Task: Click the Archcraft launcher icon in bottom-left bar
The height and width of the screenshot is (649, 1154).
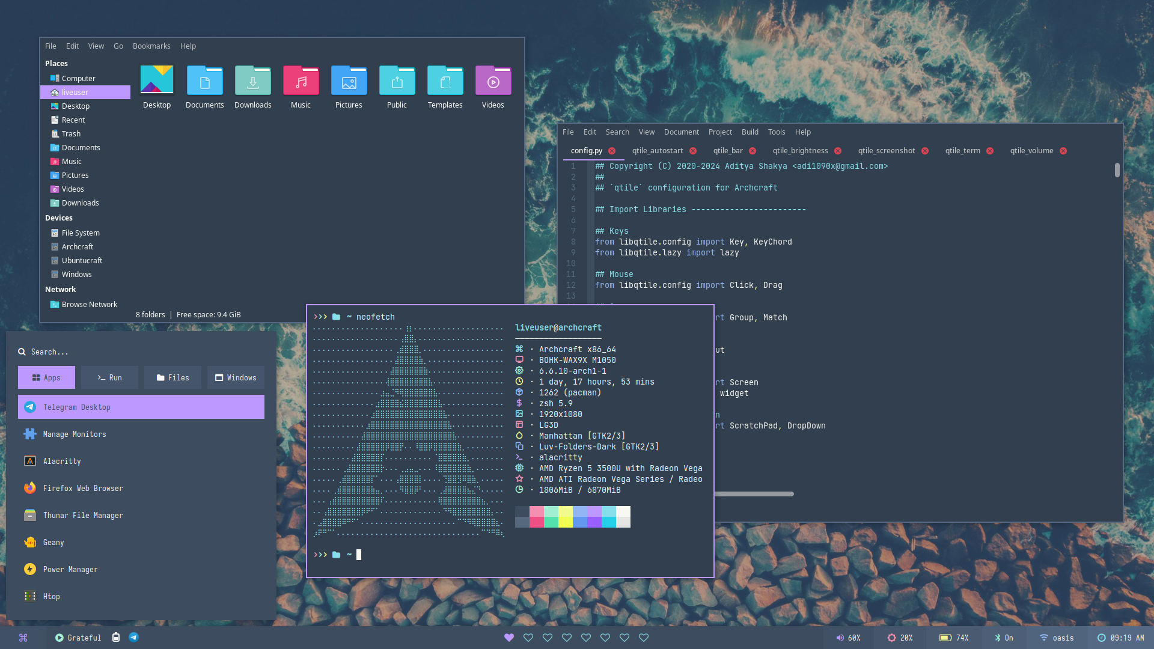Action: click(23, 638)
